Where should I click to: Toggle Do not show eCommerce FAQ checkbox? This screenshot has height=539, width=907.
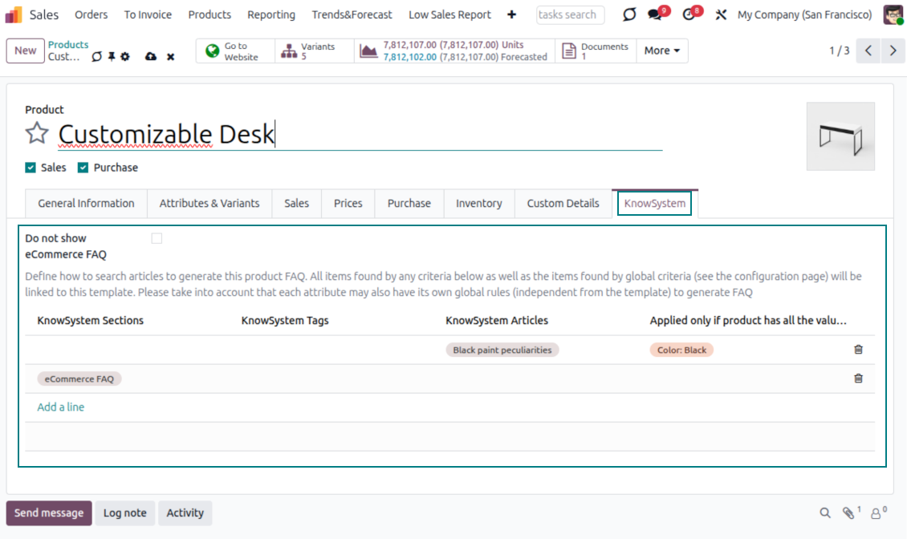157,238
